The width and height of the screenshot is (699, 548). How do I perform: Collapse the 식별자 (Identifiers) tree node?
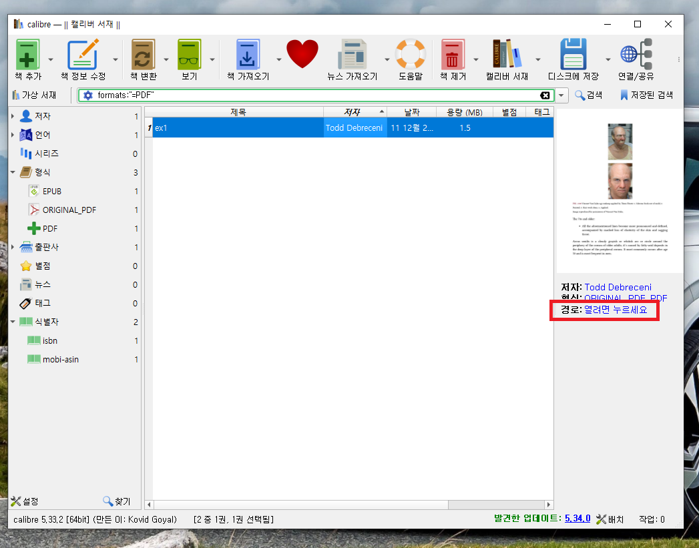[x=13, y=322]
